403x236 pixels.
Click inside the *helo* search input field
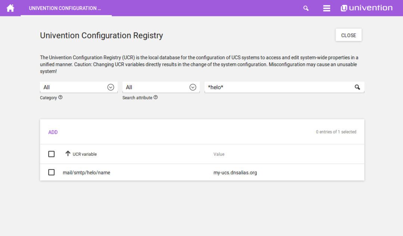(x=261, y=87)
